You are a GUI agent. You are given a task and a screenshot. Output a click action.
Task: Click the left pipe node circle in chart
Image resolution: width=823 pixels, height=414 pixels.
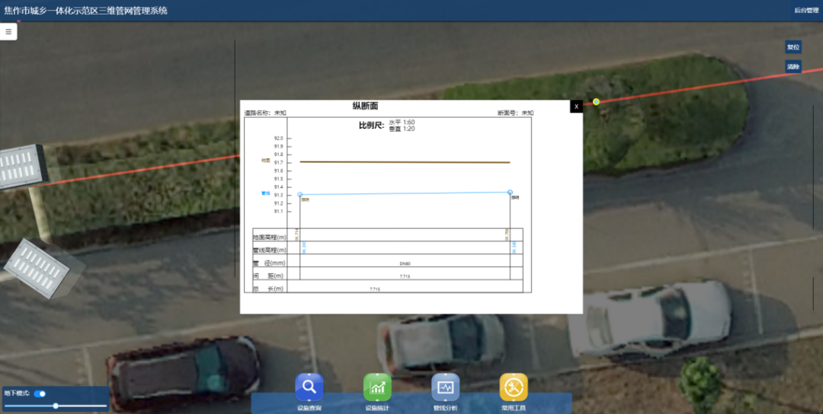(300, 195)
